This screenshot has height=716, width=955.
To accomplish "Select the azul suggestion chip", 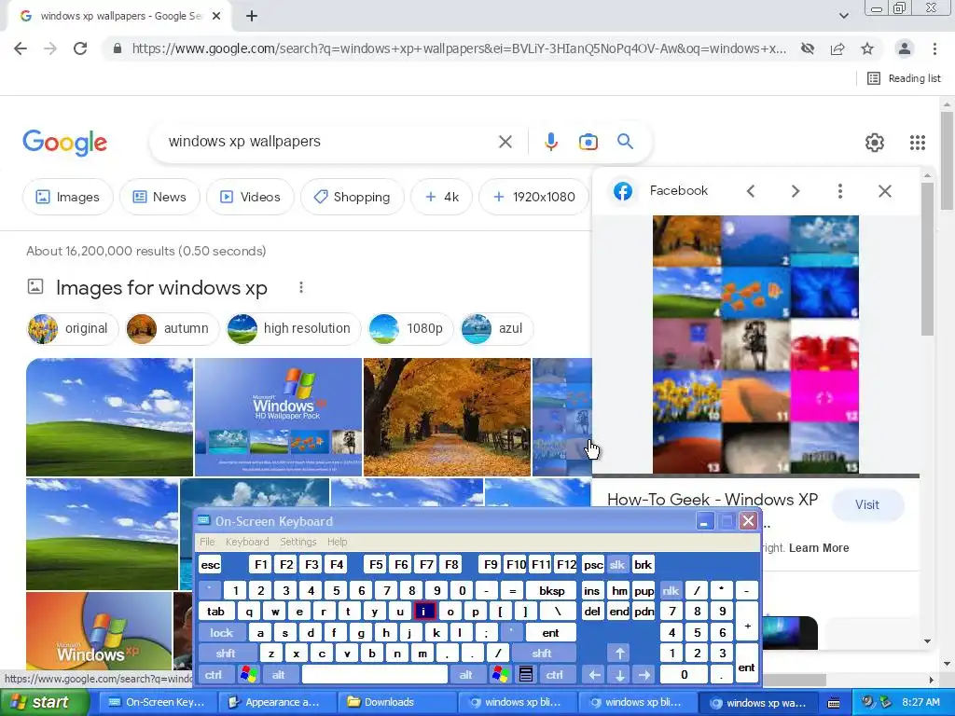I will [x=496, y=329].
